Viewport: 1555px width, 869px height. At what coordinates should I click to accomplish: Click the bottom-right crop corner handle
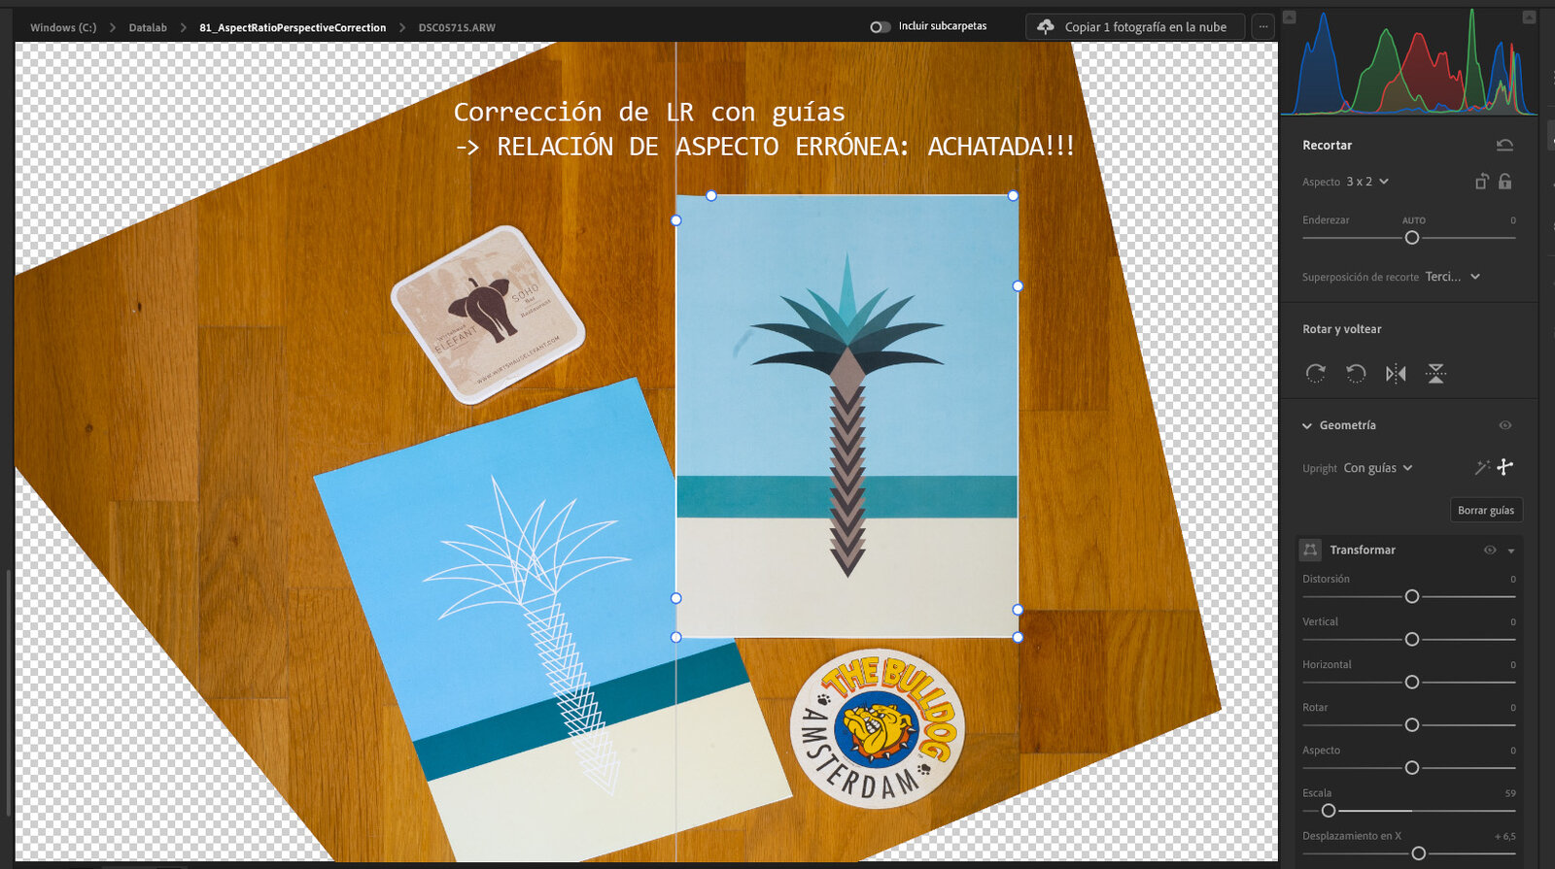[x=1018, y=637]
